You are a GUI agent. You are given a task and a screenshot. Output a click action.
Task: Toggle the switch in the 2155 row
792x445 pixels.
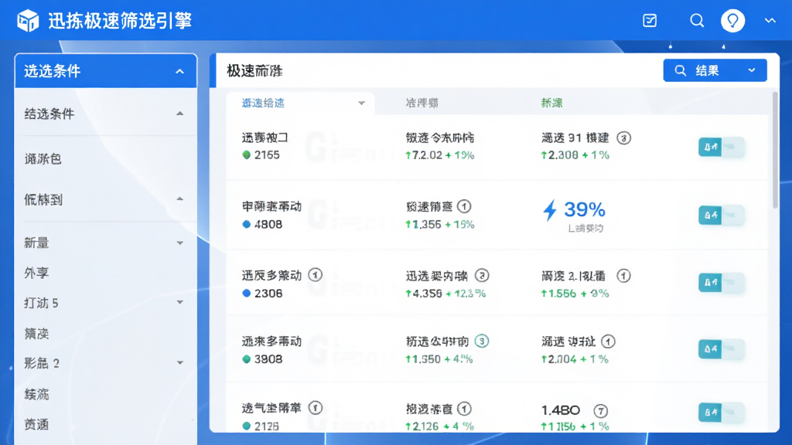722,148
